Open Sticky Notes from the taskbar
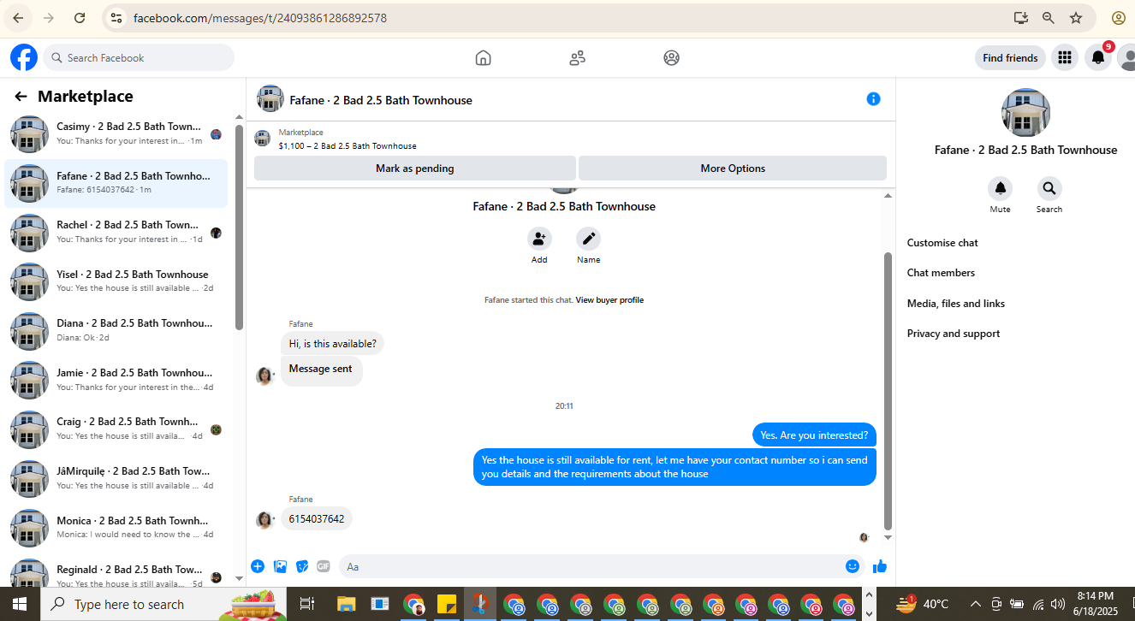The height and width of the screenshot is (621, 1135). click(x=446, y=604)
